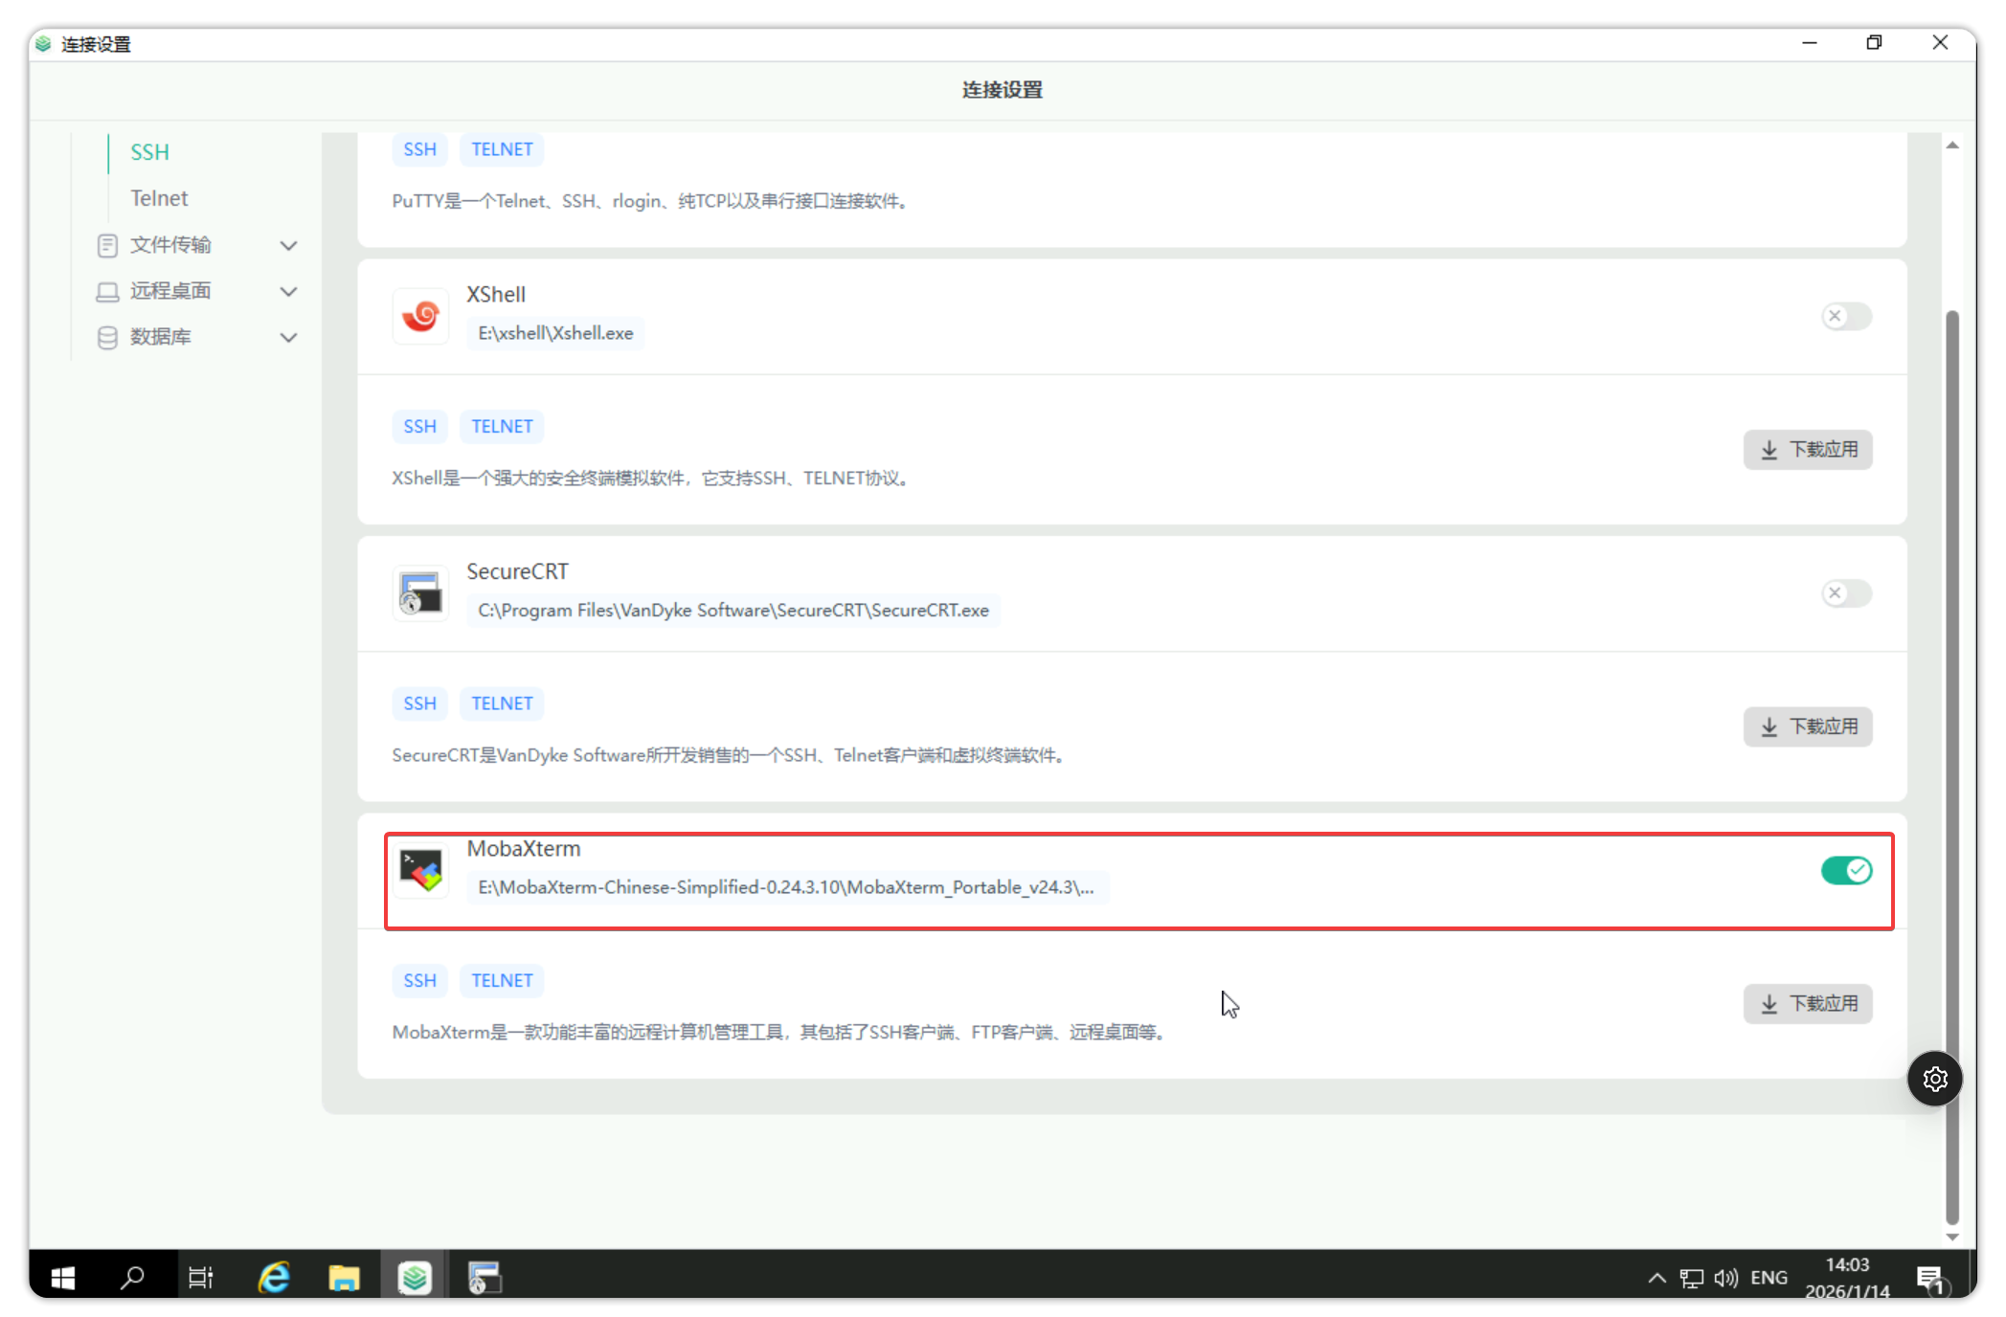Expand the 远程桌面 section chevron
The height and width of the screenshot is (1317, 2006).
288,291
